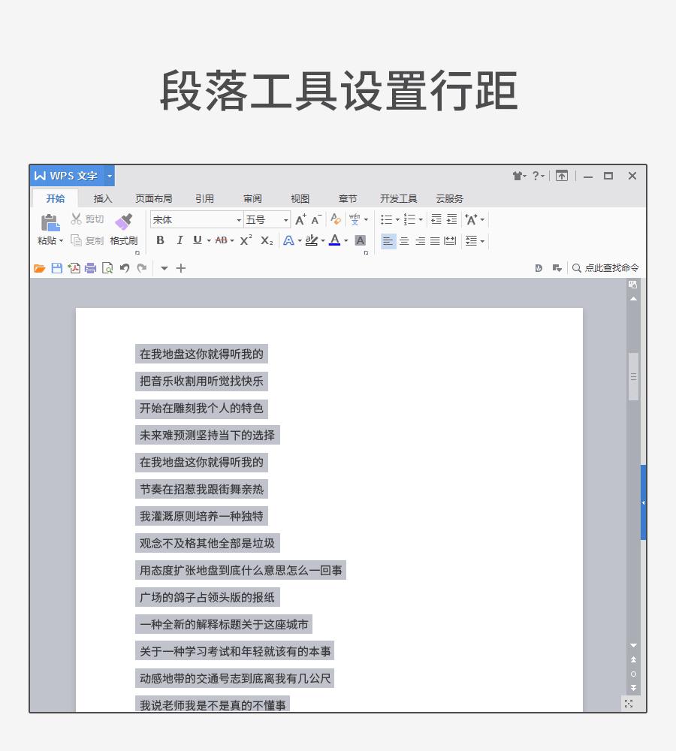This screenshot has width=676, height=751.
Task: Open the font color picker
Action: coord(335,240)
